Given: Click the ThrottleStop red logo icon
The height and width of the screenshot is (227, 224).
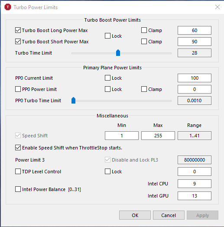Looking at the screenshot, I should [x=8, y=7].
